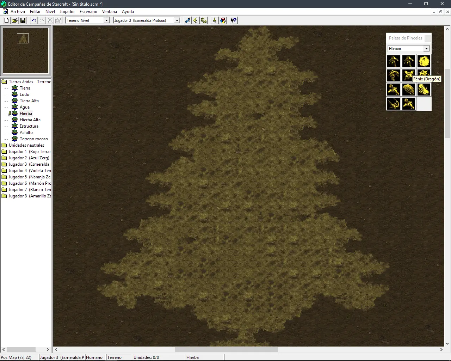Click the tree panel's horizontal scrollbar thumb

point(21,350)
